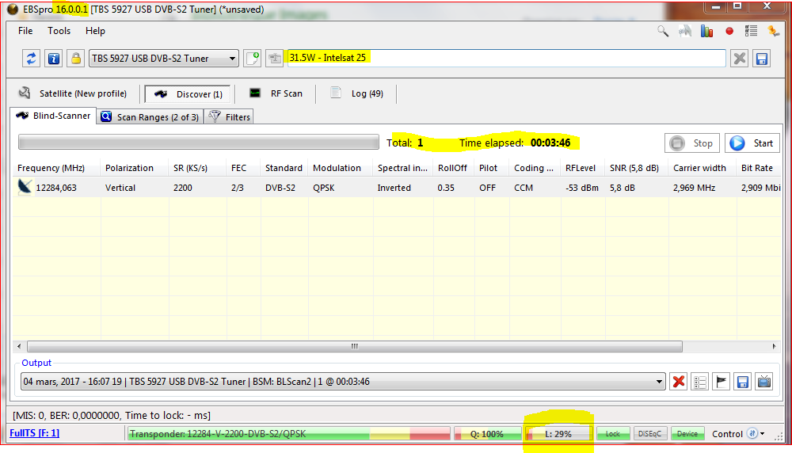Click the red X delete output icon
The image size is (792, 453).
point(679,382)
